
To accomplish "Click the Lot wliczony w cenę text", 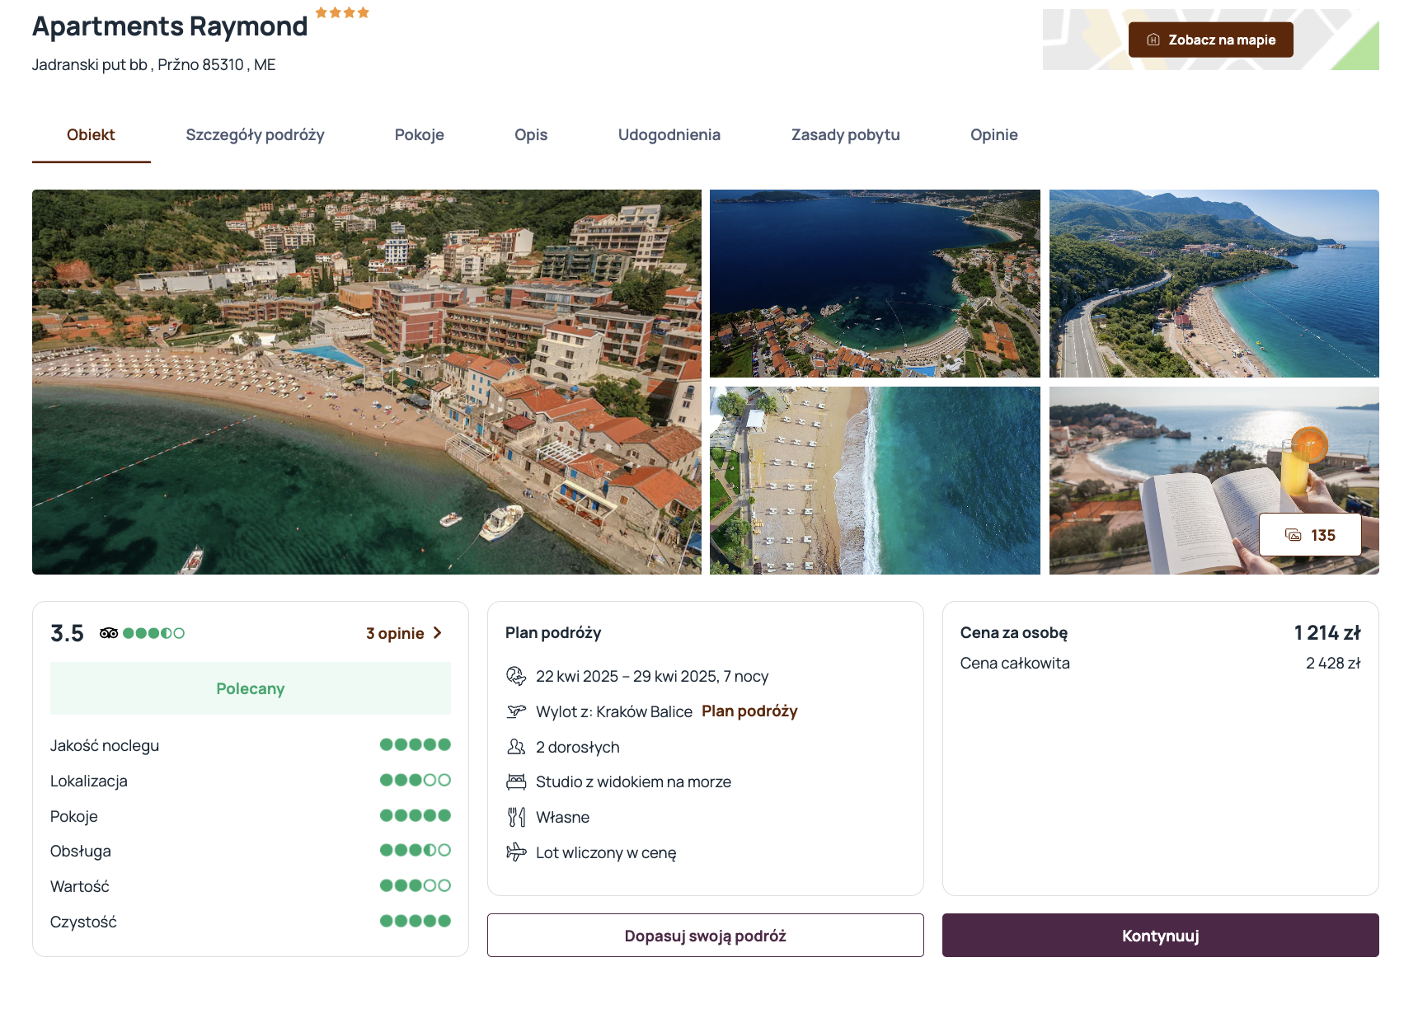I will point(606,852).
